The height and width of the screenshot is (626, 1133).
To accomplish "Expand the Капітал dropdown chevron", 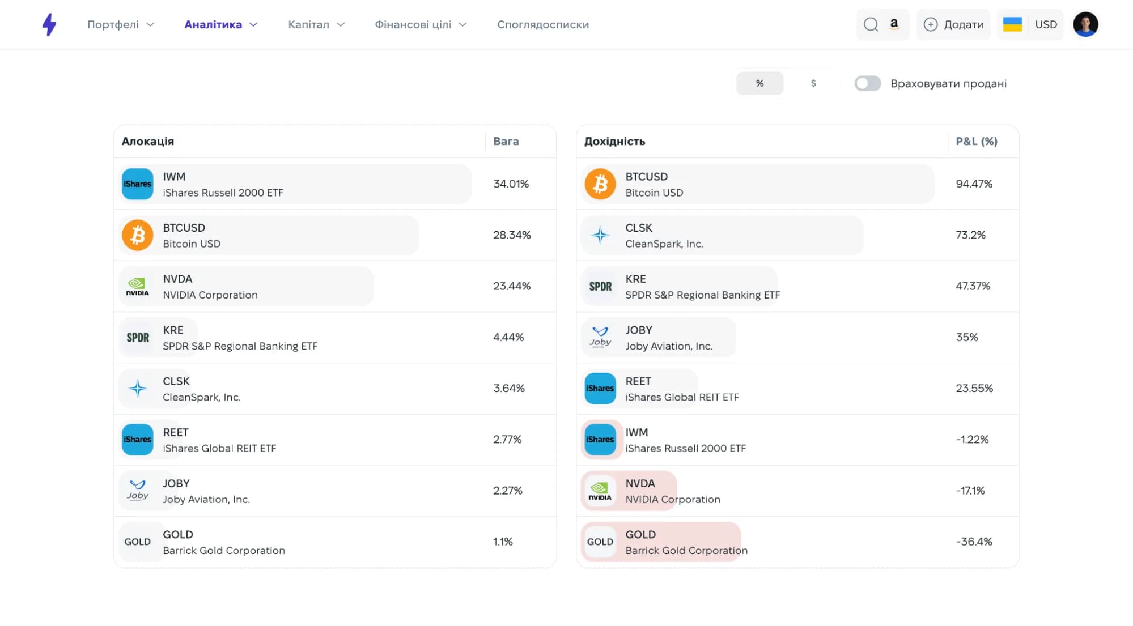I will coord(341,24).
